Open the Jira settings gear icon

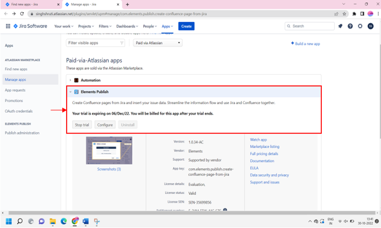360,26
